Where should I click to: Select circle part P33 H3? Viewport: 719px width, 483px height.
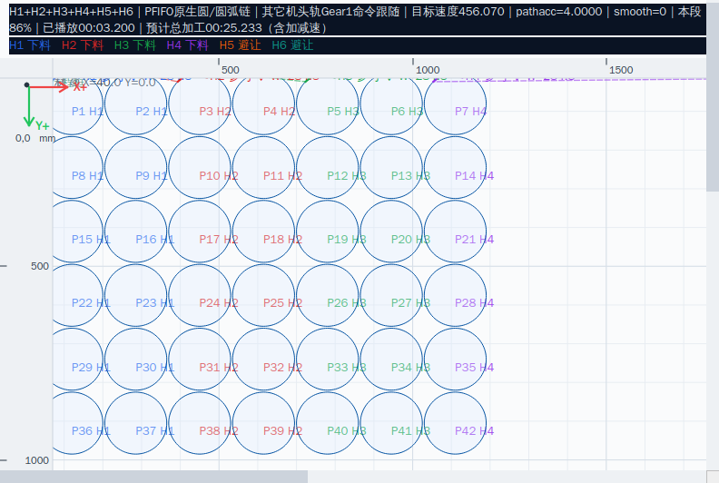click(328, 360)
